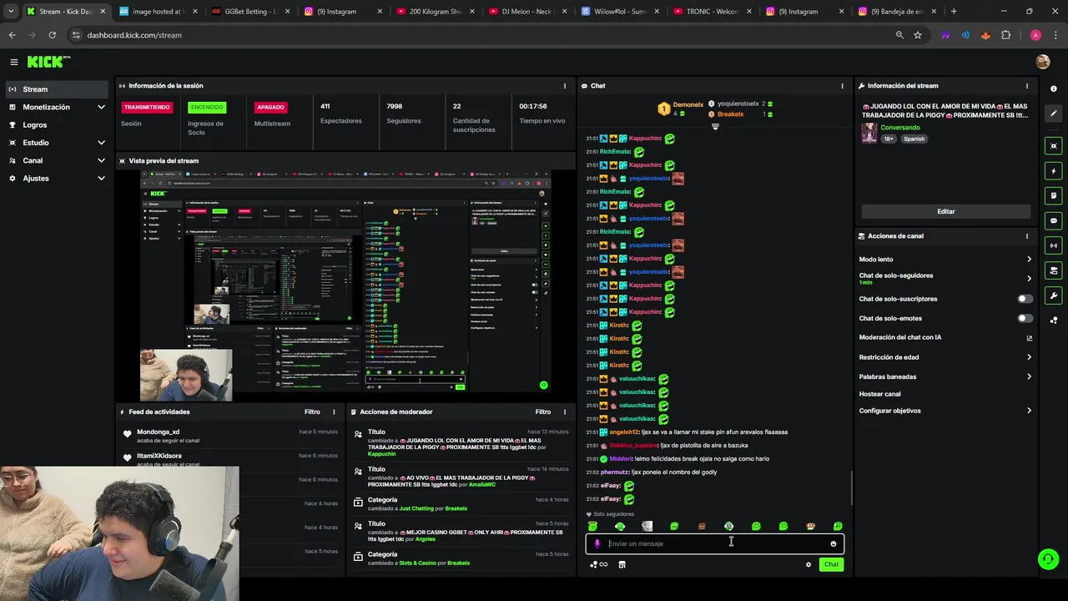This screenshot has height=601, width=1068.
Task: Open a new browser tab
Action: (954, 12)
